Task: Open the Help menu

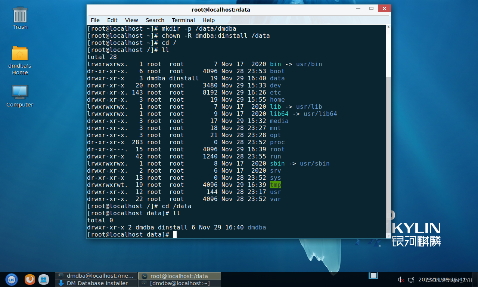Action: [x=208, y=20]
